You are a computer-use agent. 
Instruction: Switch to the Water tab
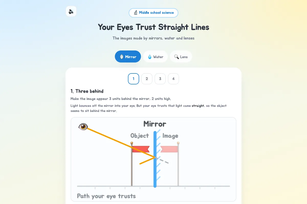[156, 57]
